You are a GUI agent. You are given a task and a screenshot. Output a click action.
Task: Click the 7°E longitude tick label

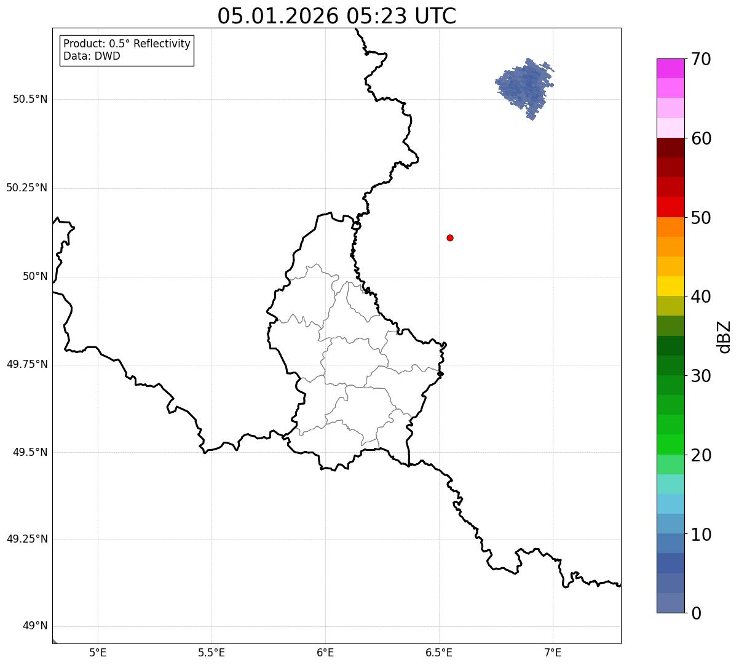click(x=553, y=652)
